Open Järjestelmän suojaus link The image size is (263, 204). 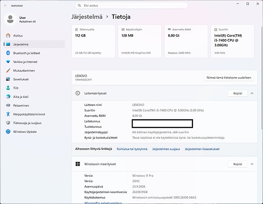(x=166, y=149)
